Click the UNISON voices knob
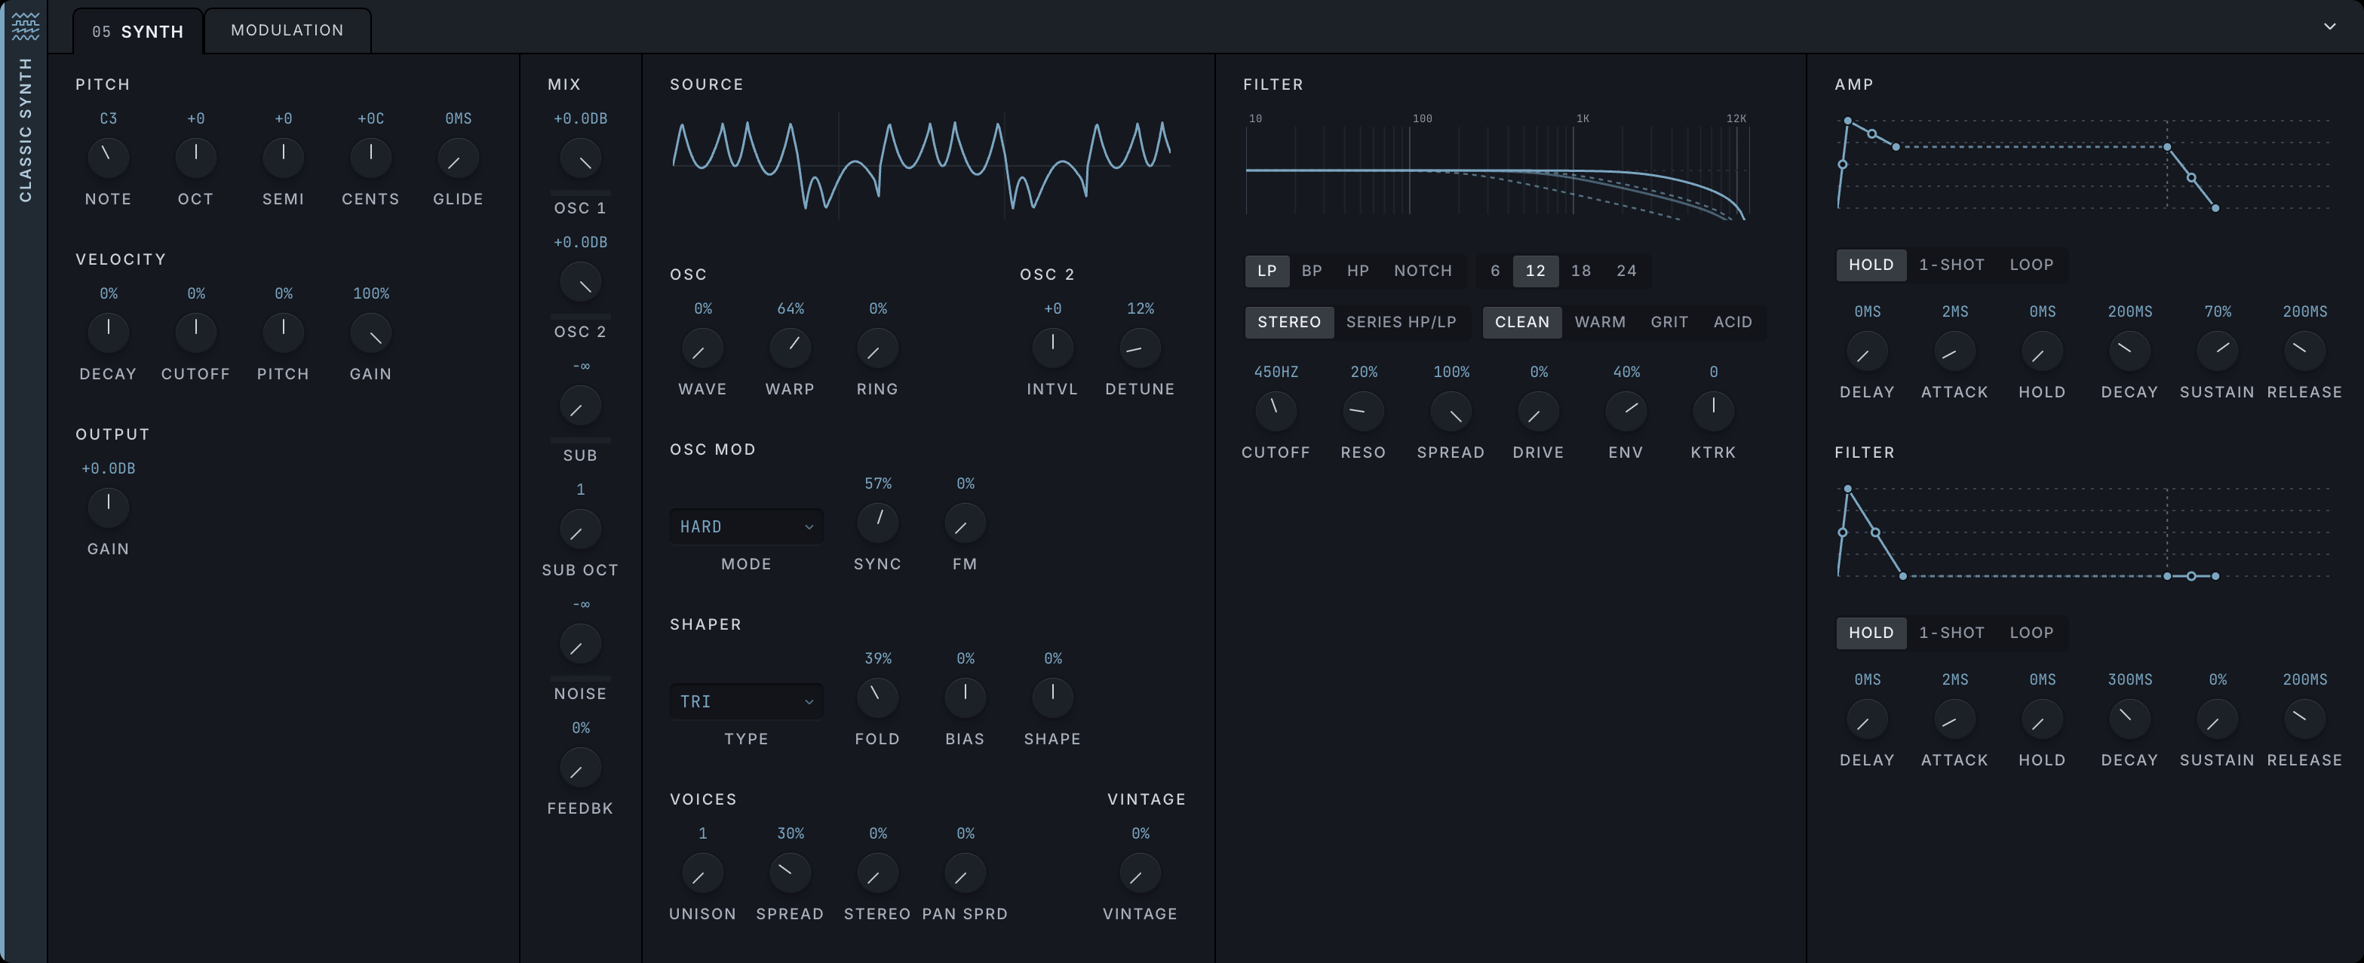2364x963 pixels. [x=702, y=873]
